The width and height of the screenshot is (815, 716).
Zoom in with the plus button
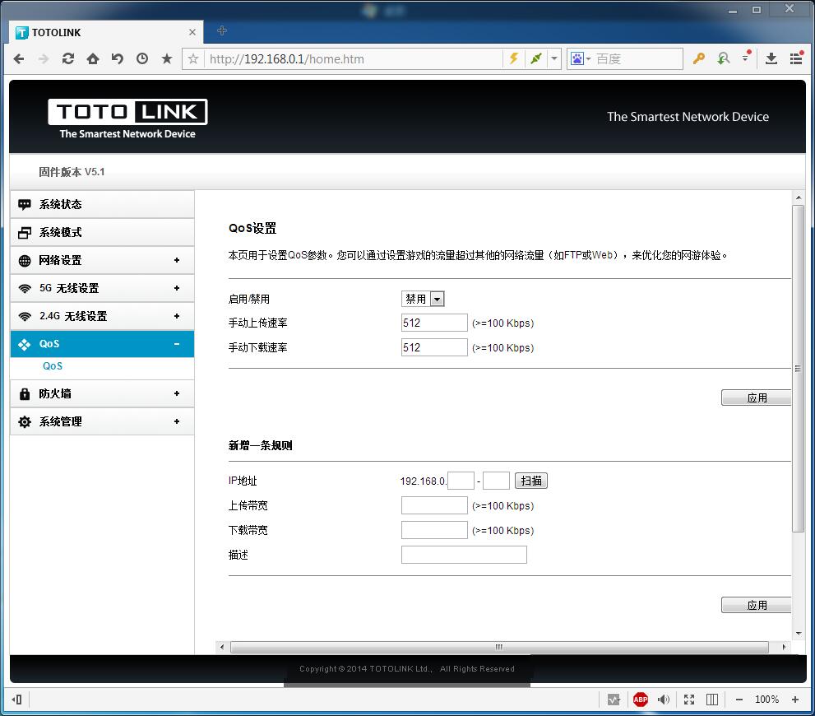[794, 700]
